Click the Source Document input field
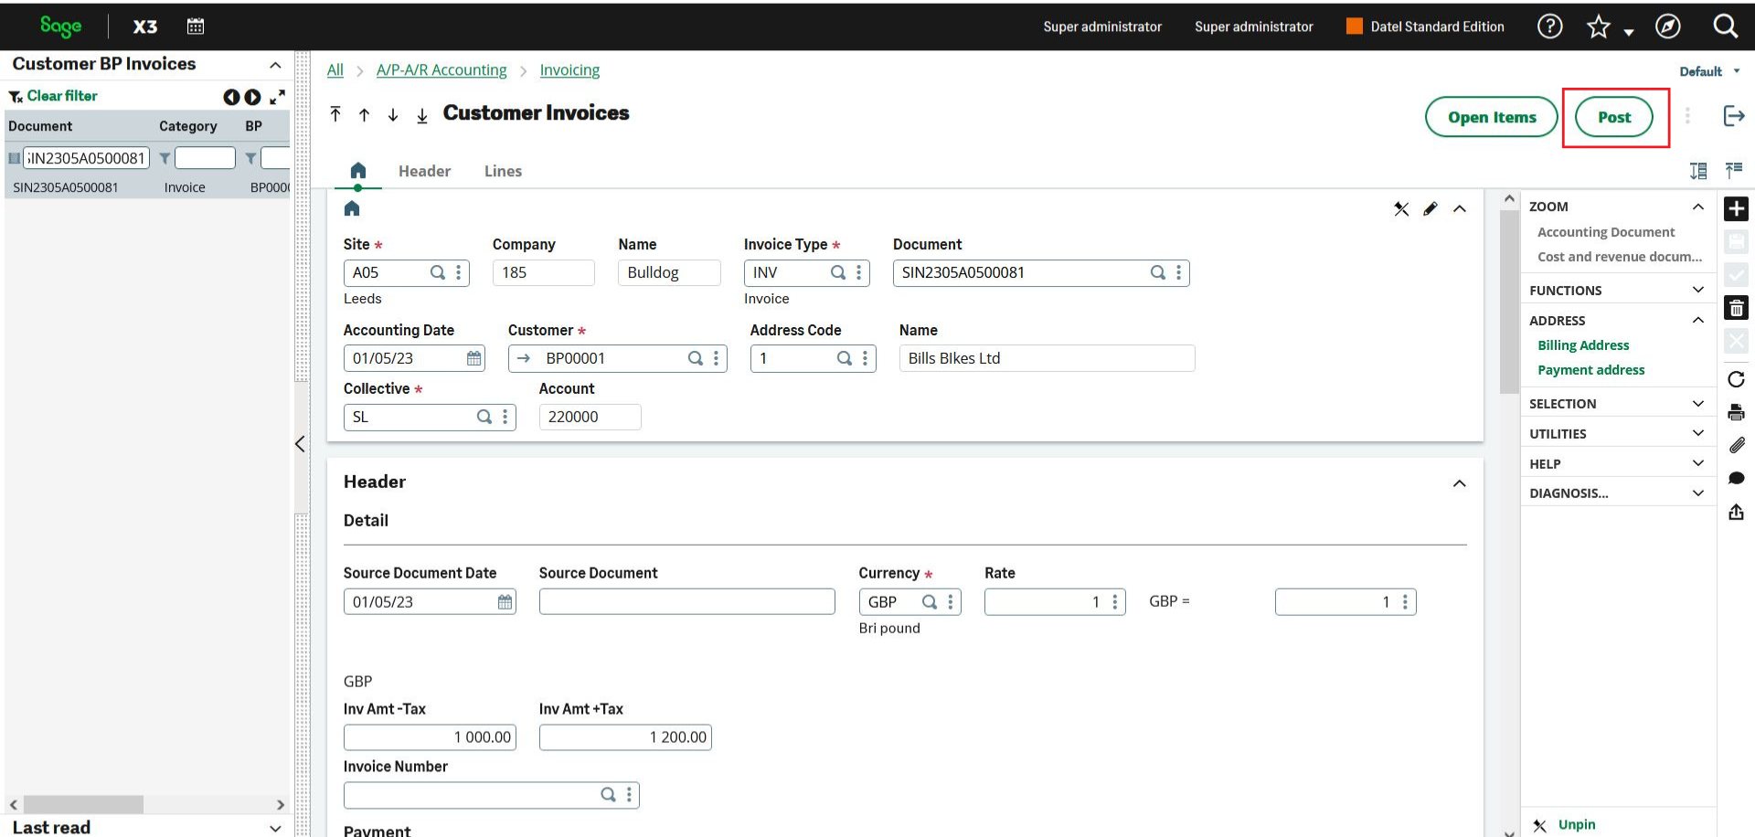The image size is (1755, 837). click(686, 601)
